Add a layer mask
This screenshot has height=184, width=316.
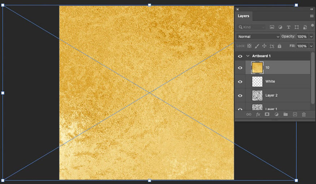pyautogui.click(x=267, y=114)
